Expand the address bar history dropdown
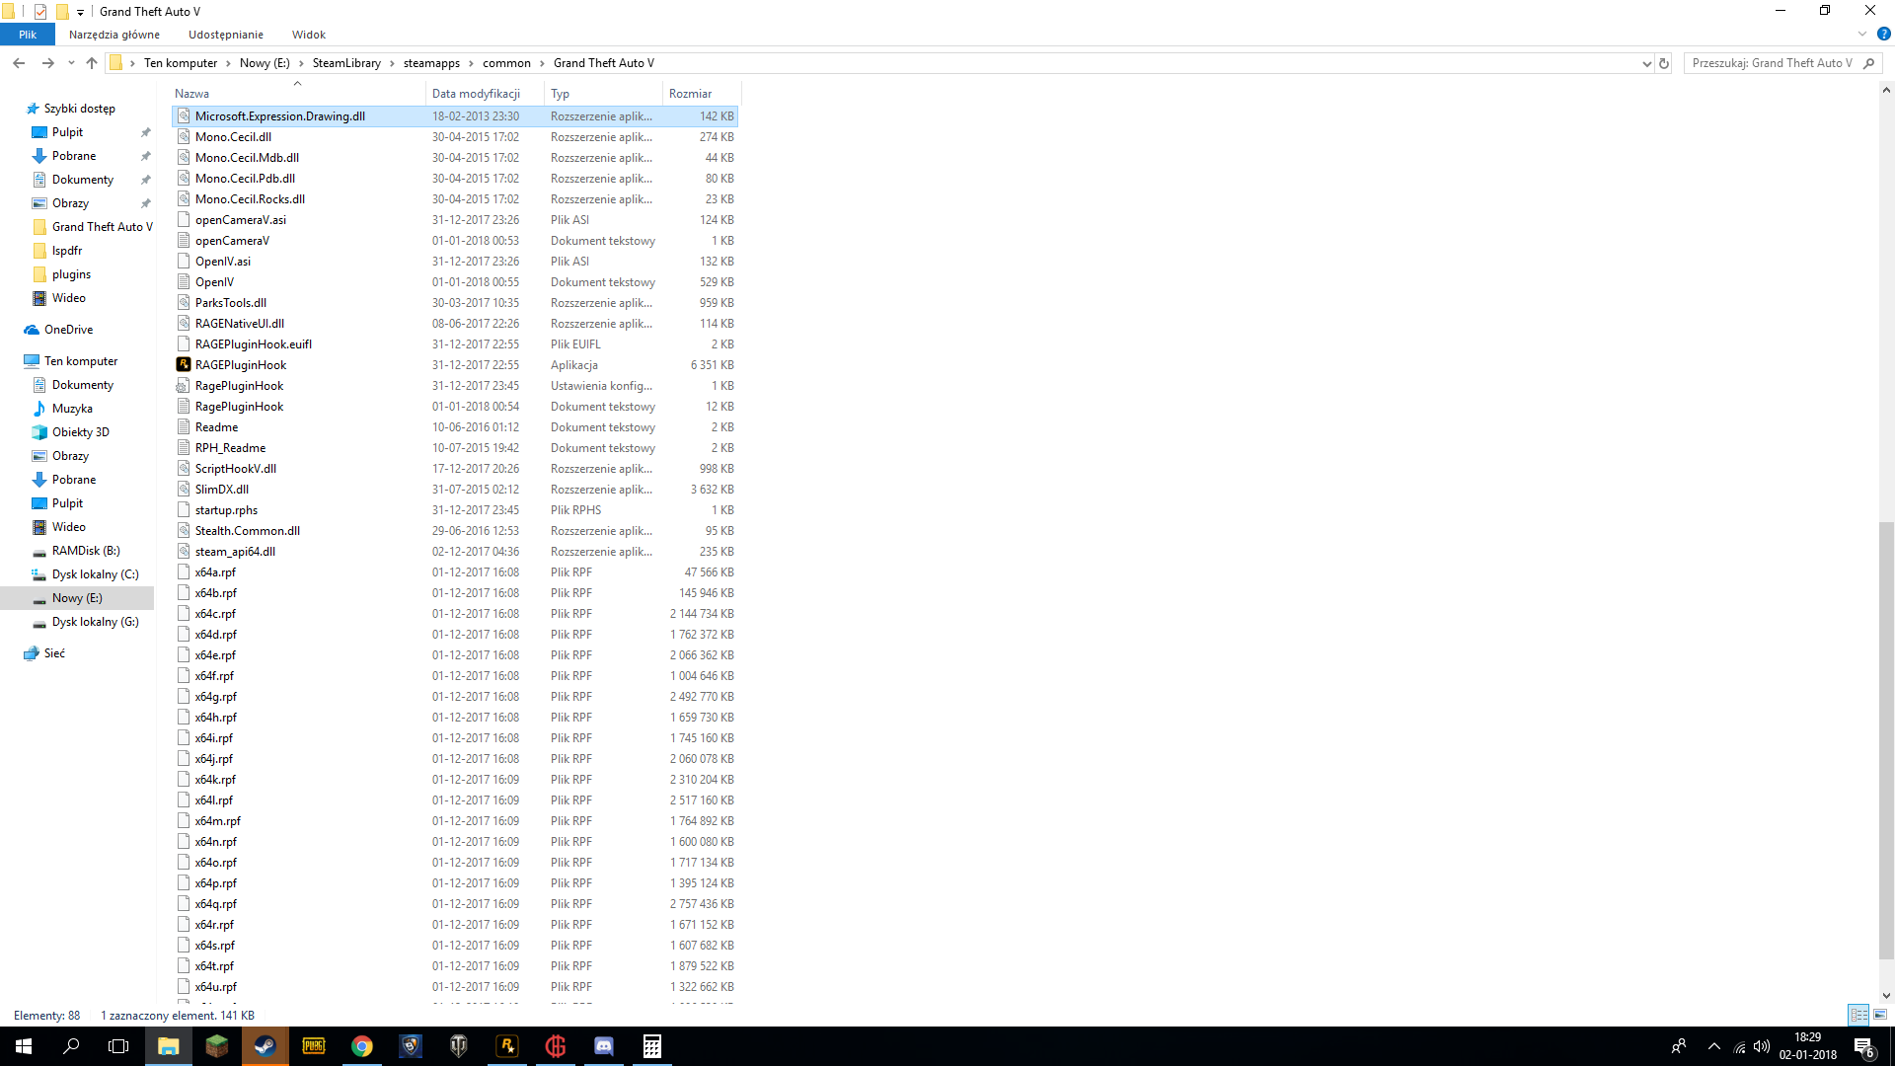Screen dimensions: 1895x1066 1646,63
